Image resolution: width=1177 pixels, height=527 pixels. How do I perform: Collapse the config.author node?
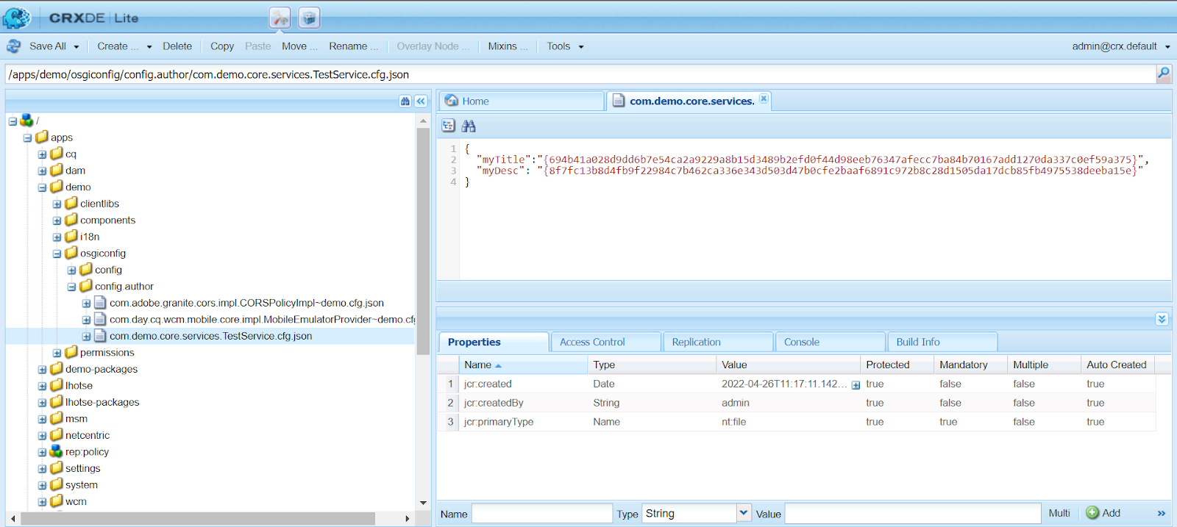tap(71, 287)
